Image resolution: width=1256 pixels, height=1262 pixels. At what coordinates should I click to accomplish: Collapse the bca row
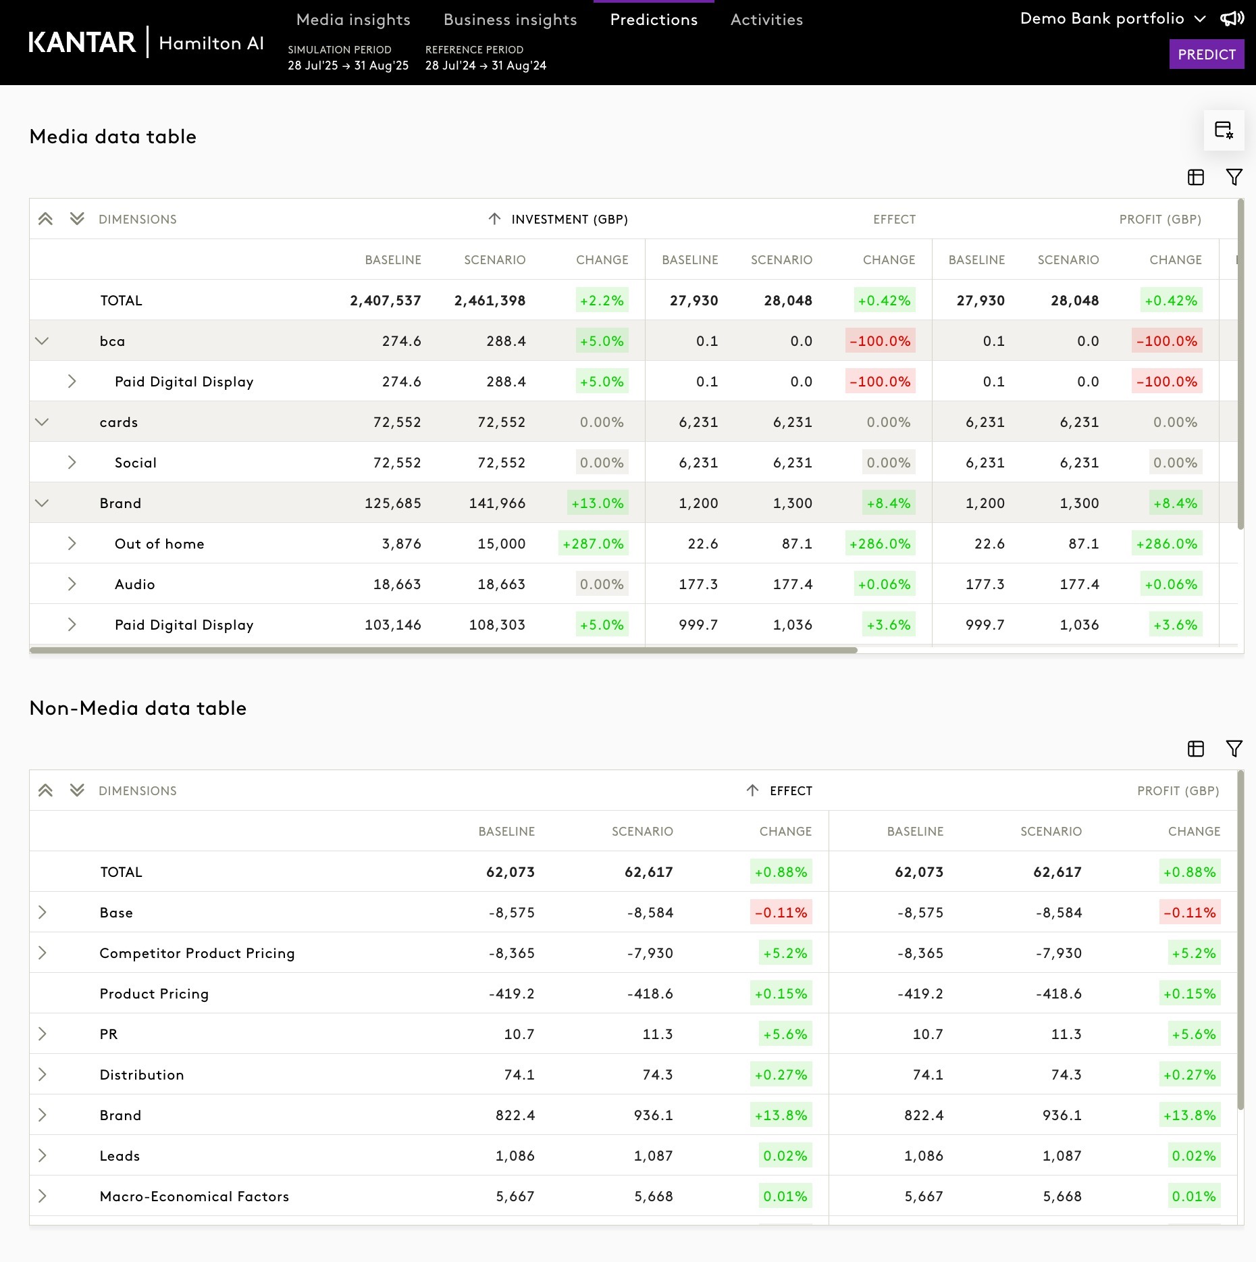pyautogui.click(x=42, y=340)
